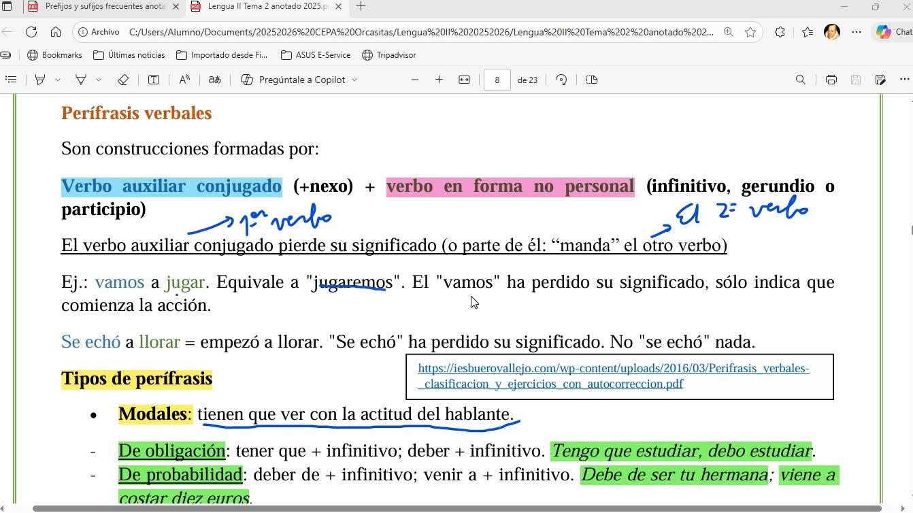Click the page number input field
Image resolution: width=913 pixels, height=513 pixels.
pos(497,80)
